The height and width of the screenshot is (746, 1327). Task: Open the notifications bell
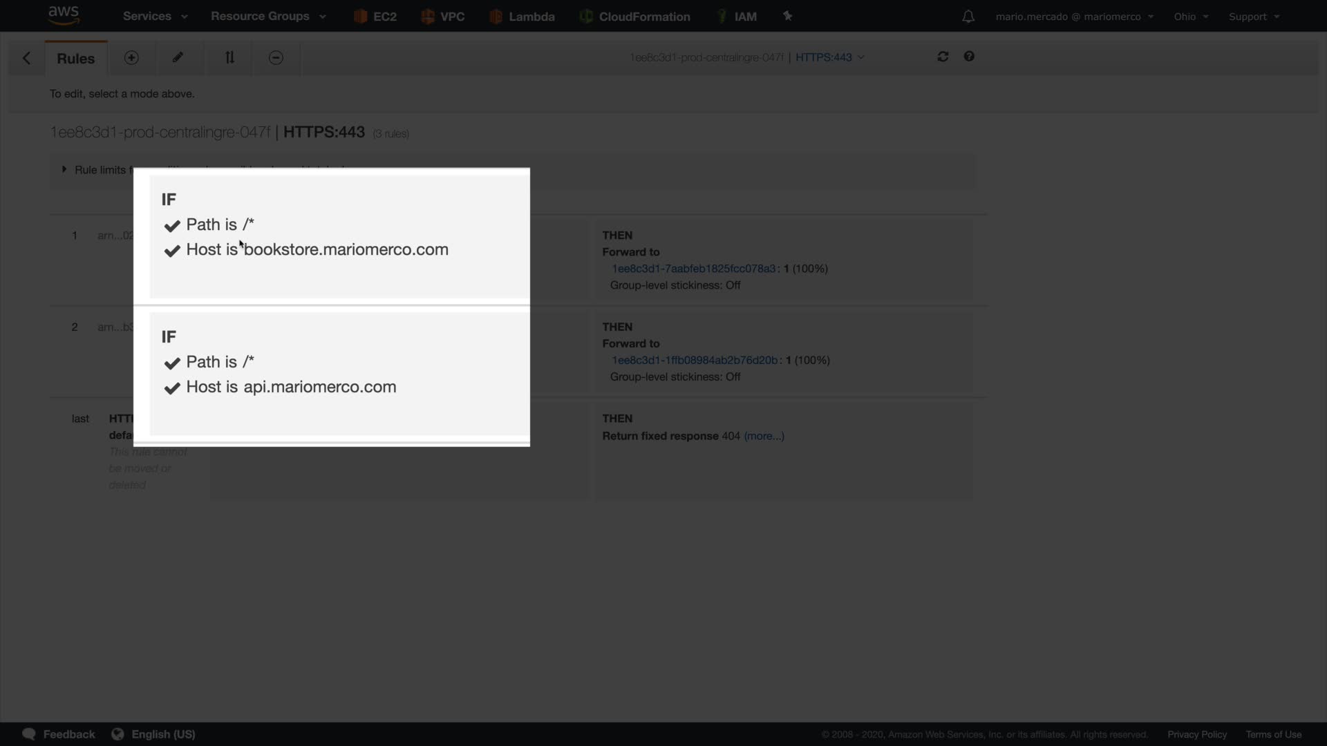pyautogui.click(x=968, y=17)
